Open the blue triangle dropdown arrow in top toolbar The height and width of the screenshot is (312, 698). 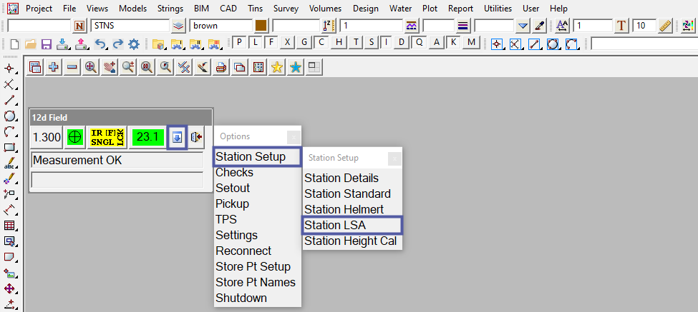523,26
